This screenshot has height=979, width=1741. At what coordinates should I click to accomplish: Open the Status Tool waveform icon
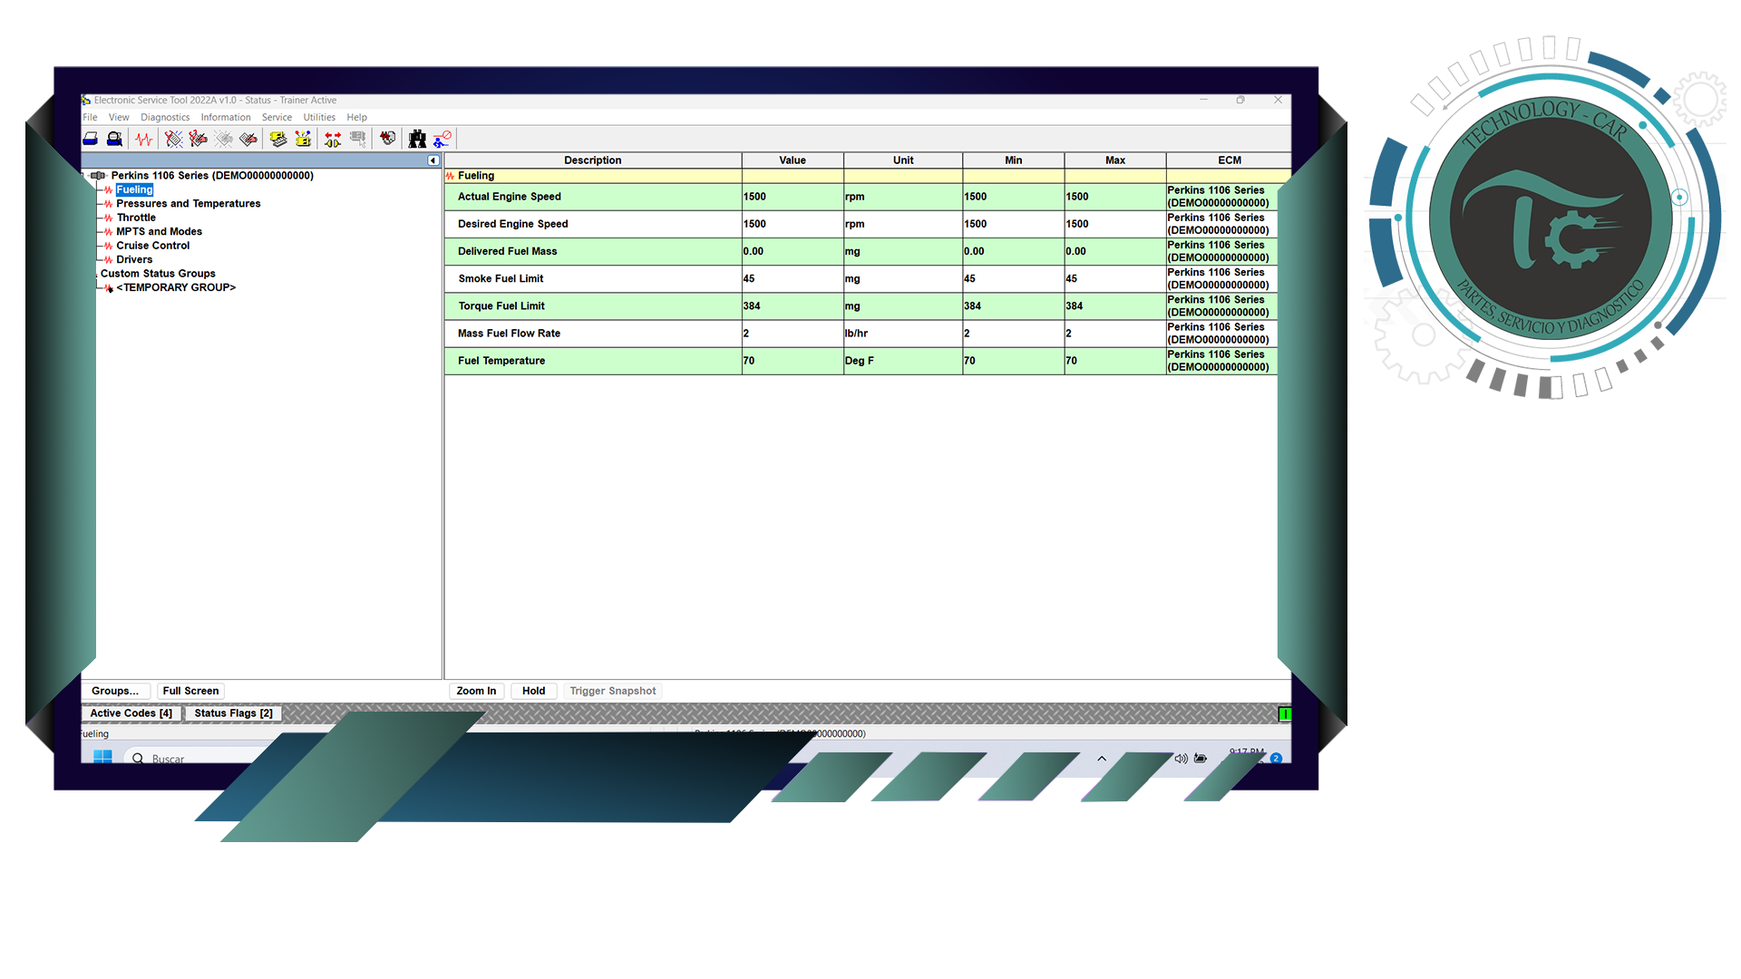coord(144,139)
